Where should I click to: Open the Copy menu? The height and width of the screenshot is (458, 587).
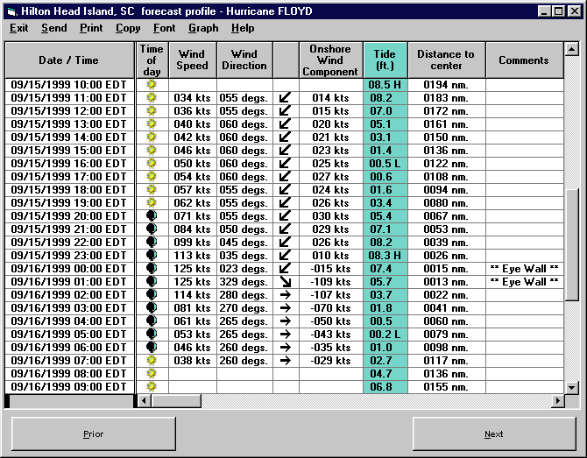coord(128,28)
